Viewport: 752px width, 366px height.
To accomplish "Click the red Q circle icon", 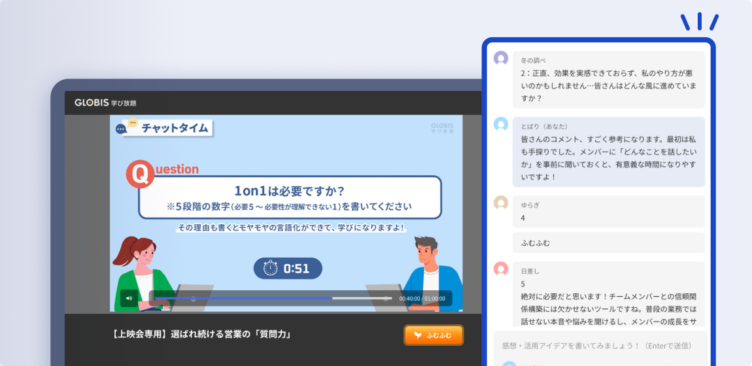I will click(x=140, y=175).
